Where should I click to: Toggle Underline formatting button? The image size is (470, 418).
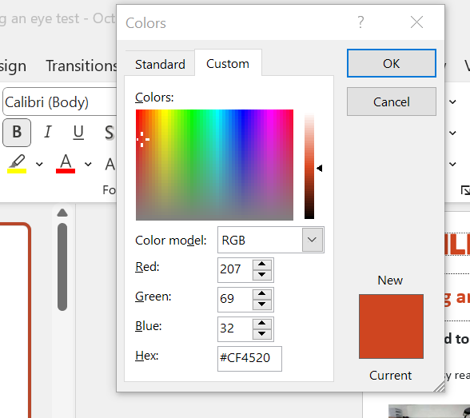click(x=78, y=132)
